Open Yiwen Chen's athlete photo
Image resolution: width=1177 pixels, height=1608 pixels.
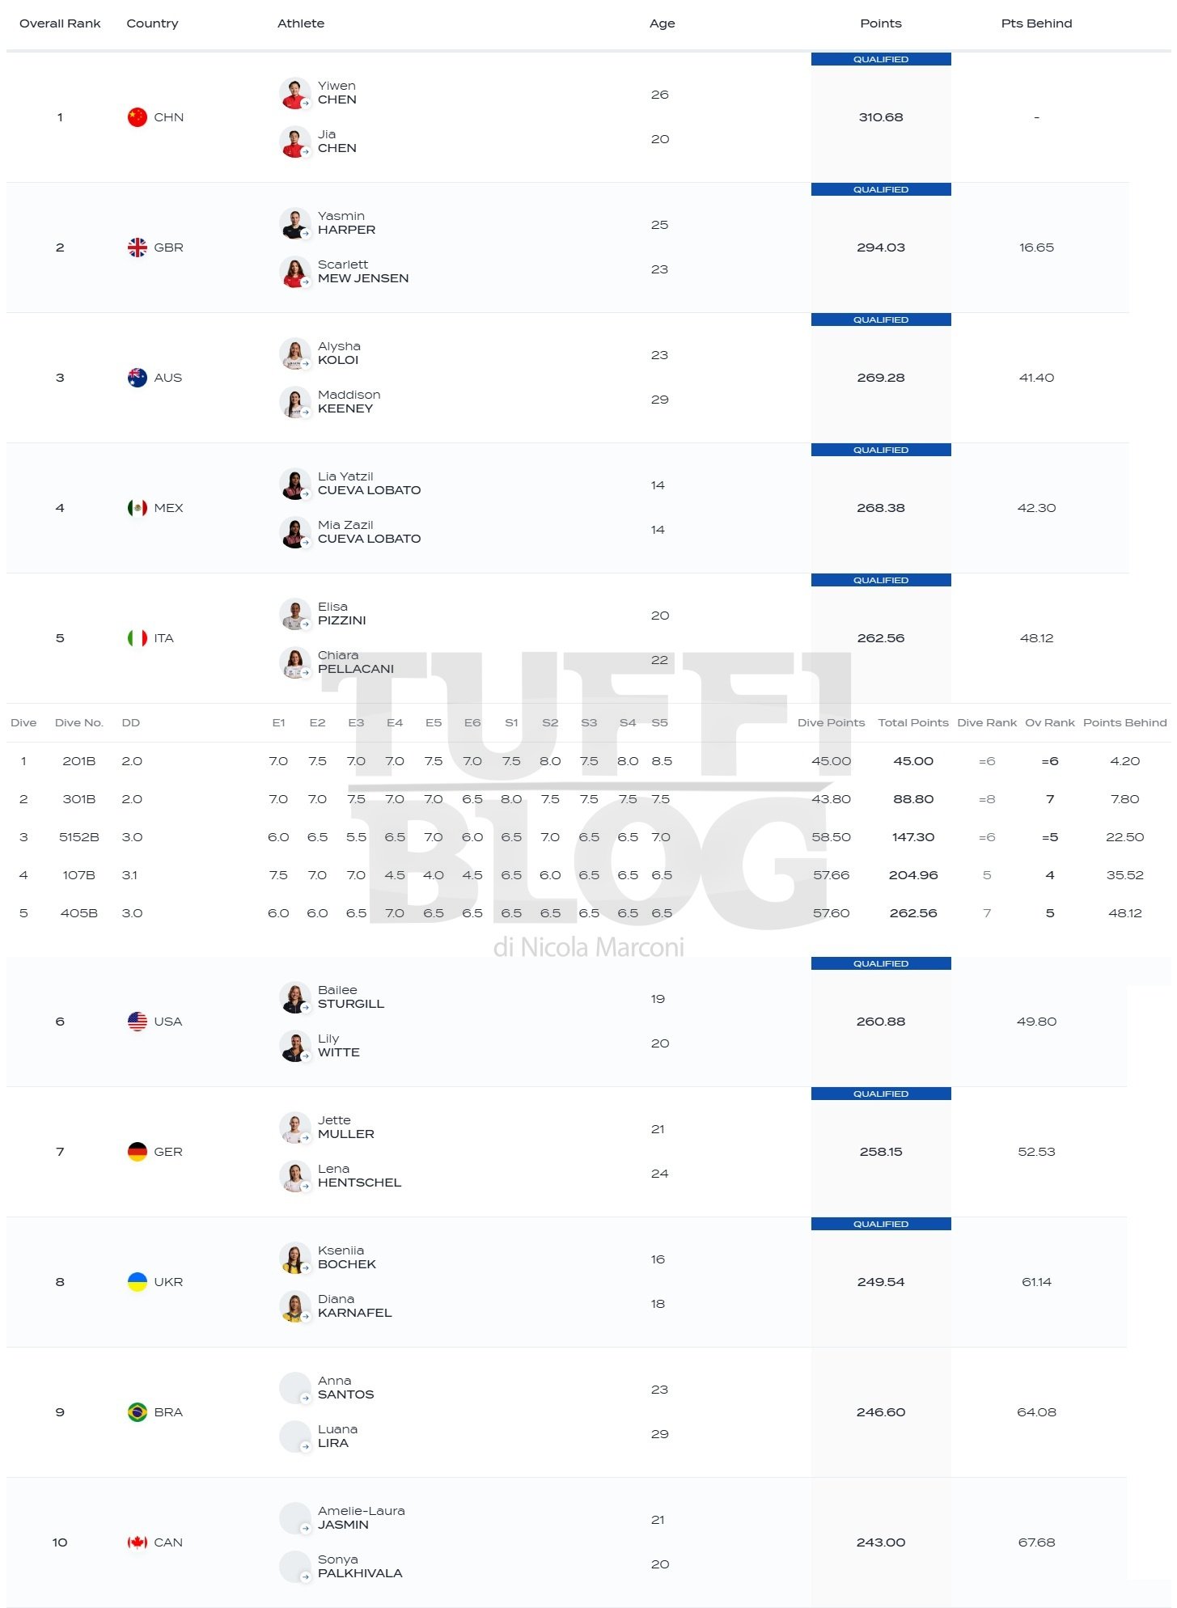coord(295,94)
